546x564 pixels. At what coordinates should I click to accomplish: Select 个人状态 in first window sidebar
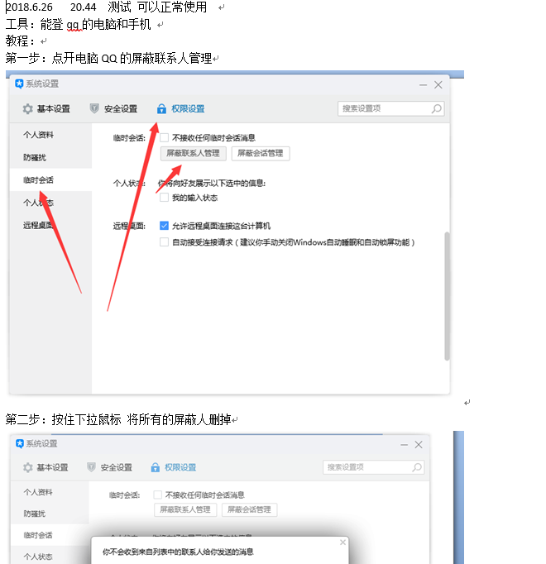coord(39,203)
